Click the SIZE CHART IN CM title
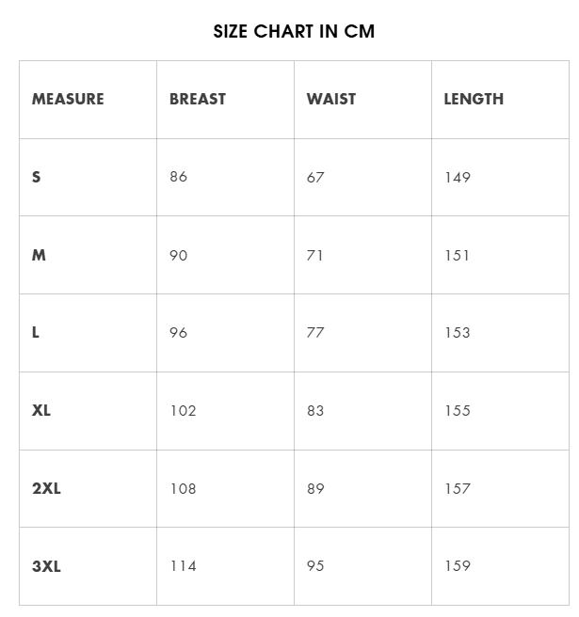This screenshot has height=617, width=579. tap(294, 31)
